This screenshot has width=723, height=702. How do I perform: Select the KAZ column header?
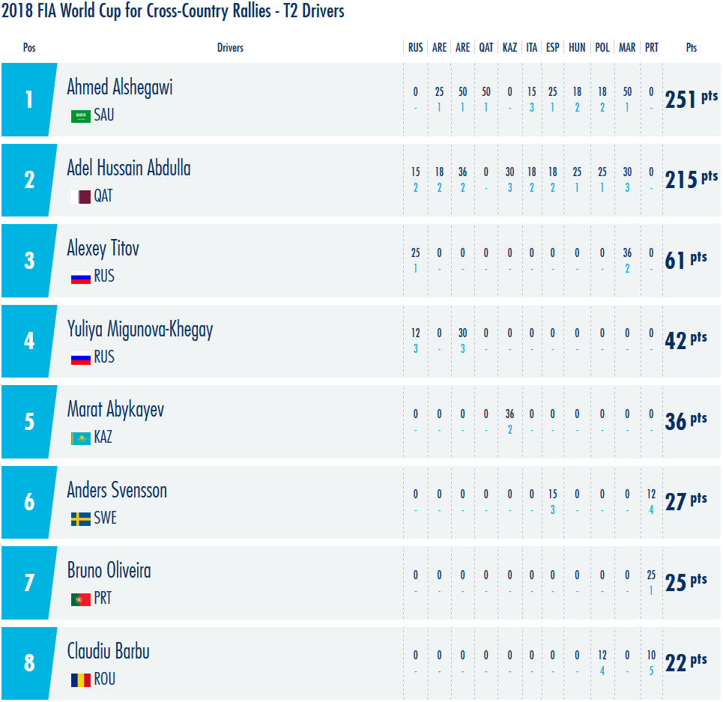pos(509,47)
